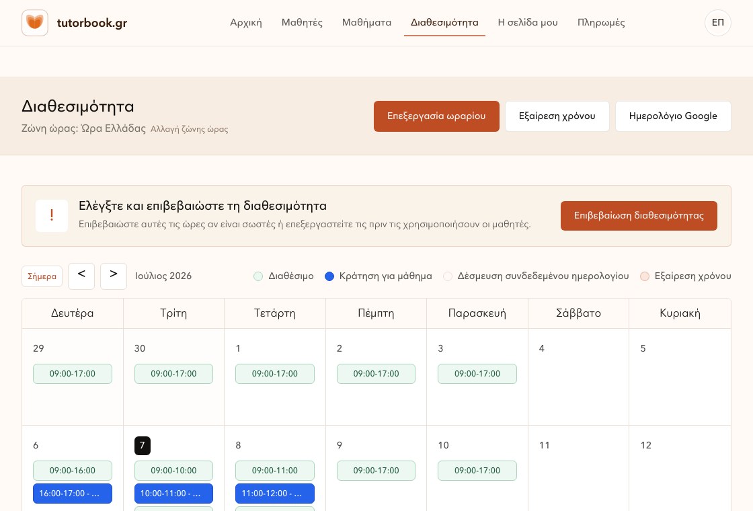
Task: Click the Σάββατο column header
Action: (x=578, y=313)
